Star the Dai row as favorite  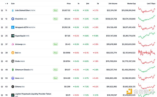pos(2,53)
